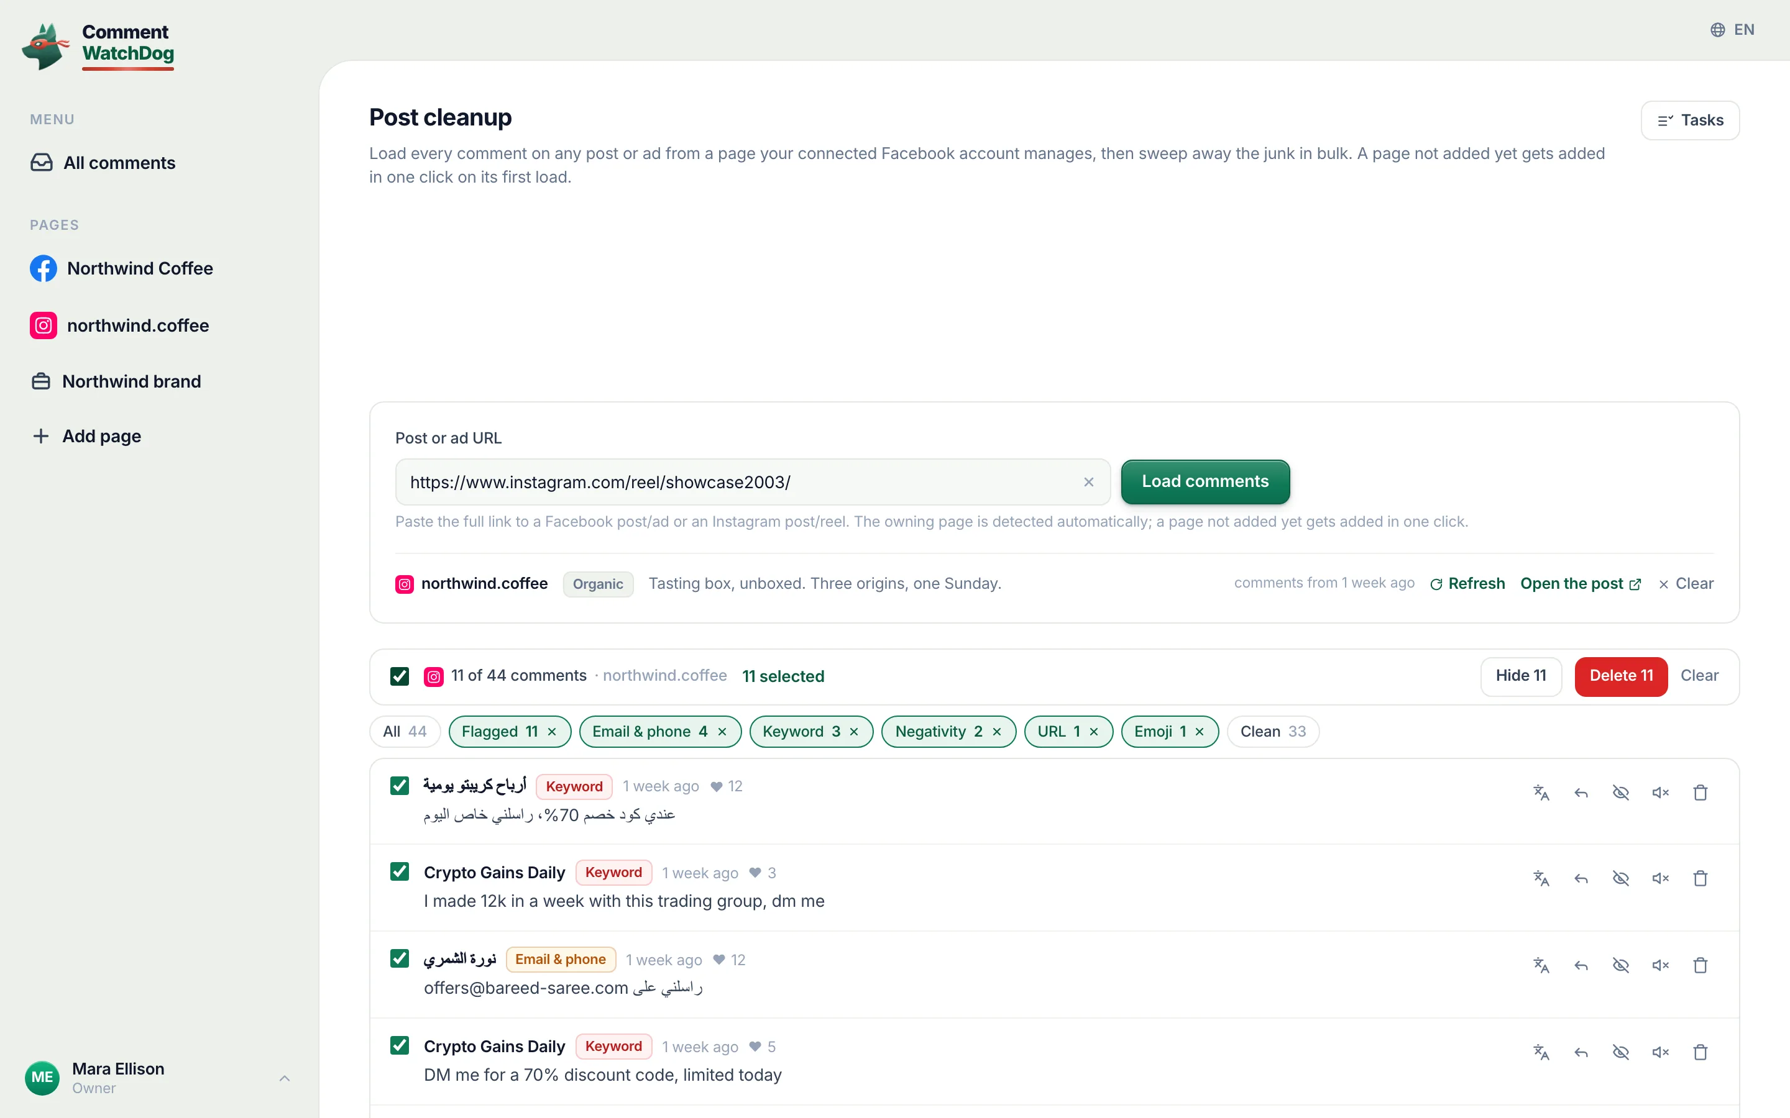Open the Northwind brand group
Screen dimensions: 1790x1118
pyautogui.click(x=116, y=381)
